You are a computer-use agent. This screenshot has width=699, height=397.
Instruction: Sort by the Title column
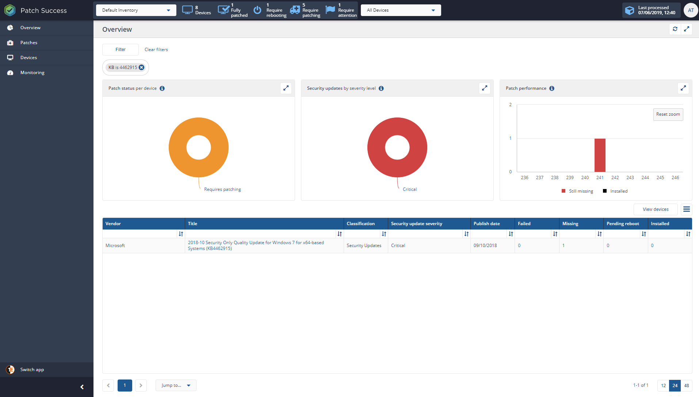point(340,234)
